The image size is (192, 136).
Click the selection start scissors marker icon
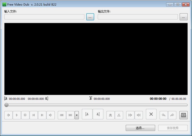click(6, 98)
